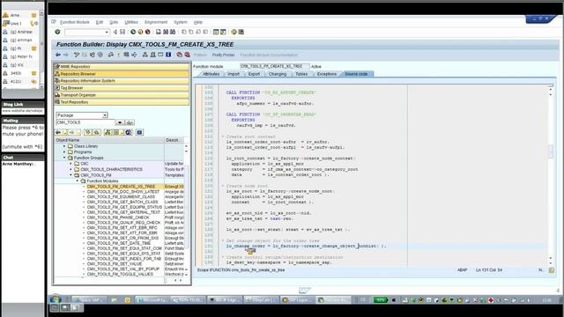This screenshot has height=317, width=564.
Task: Click the green Back round icon
Action: coord(133,32)
